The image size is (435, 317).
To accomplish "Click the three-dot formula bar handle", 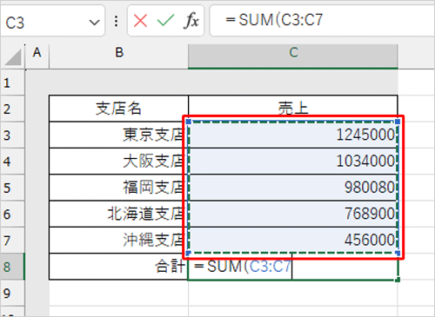I will (x=117, y=21).
